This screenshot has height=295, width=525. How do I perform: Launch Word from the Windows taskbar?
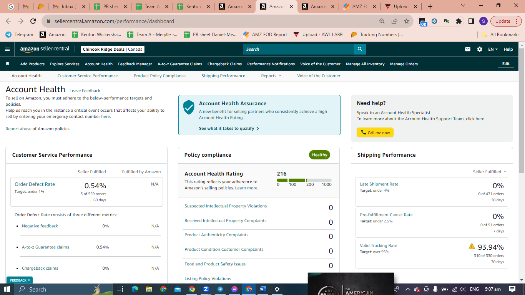click(263, 289)
